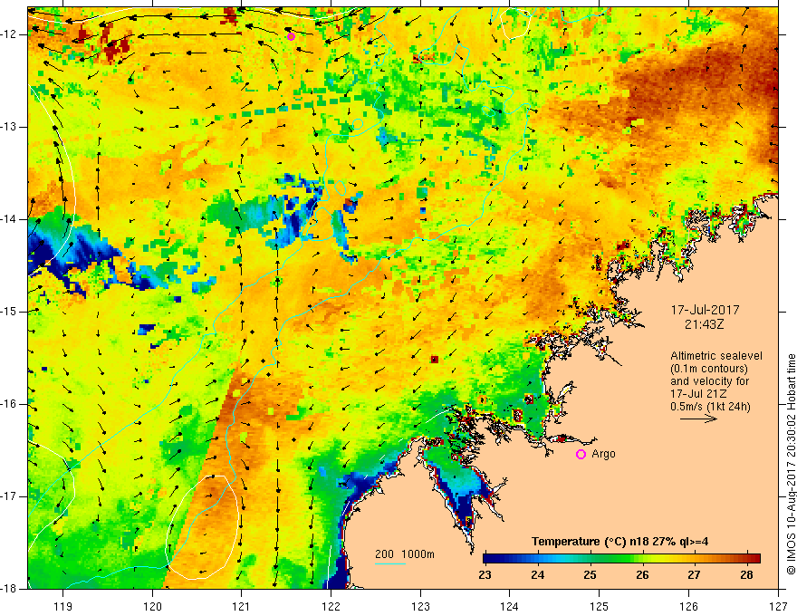Click the magenta Argo legend circle
This screenshot has width=797, height=616.
click(x=581, y=454)
